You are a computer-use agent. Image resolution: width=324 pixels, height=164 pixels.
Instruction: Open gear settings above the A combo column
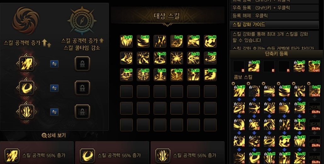(233, 83)
